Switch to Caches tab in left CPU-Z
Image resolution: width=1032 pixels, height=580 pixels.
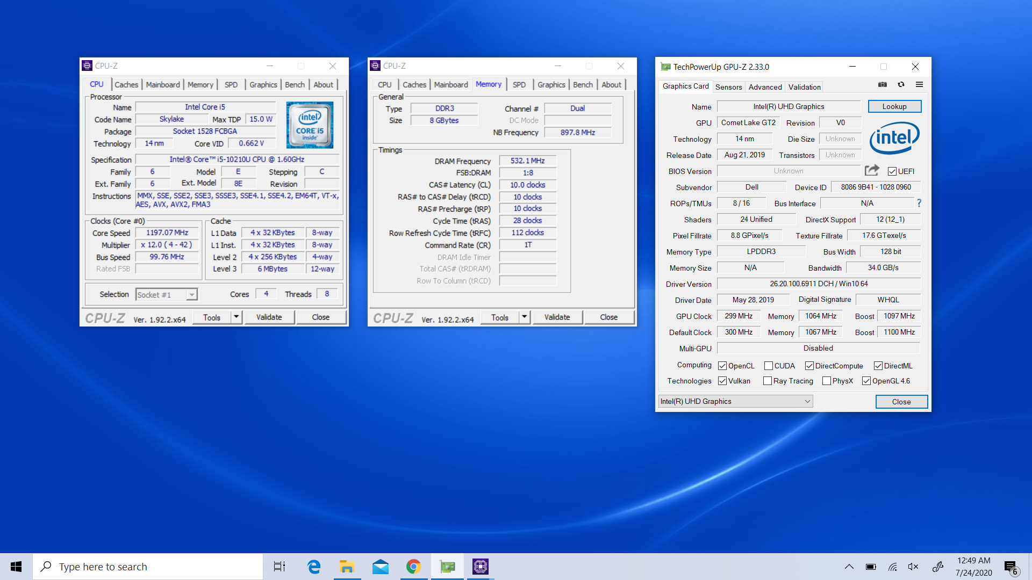click(126, 85)
